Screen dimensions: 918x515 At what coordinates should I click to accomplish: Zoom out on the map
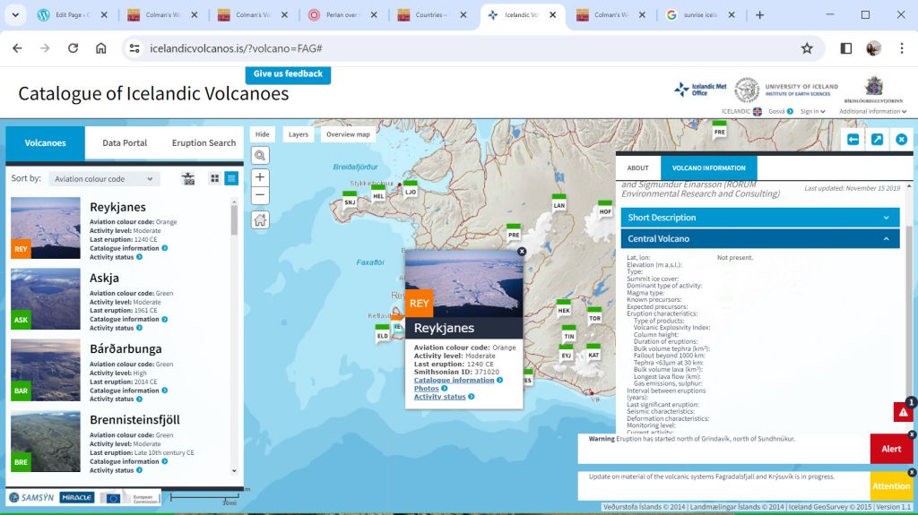click(260, 195)
